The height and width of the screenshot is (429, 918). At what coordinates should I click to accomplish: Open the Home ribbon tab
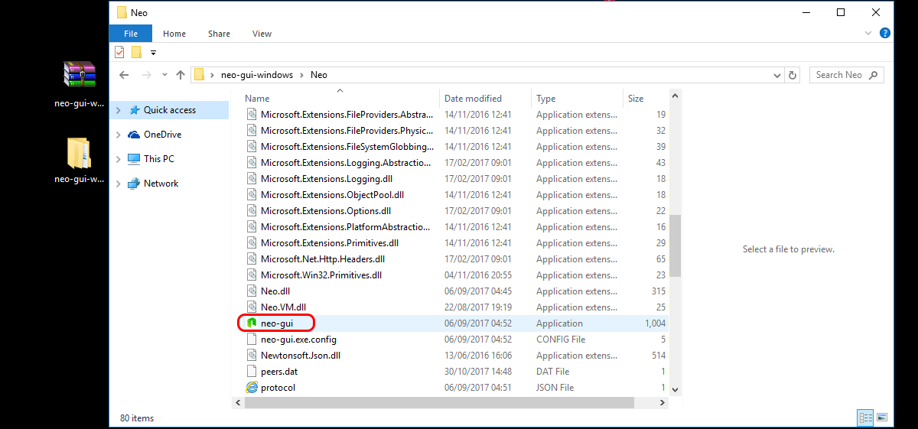174,34
